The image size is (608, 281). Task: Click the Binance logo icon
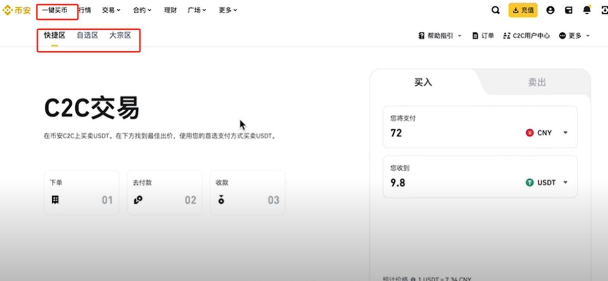(8, 10)
